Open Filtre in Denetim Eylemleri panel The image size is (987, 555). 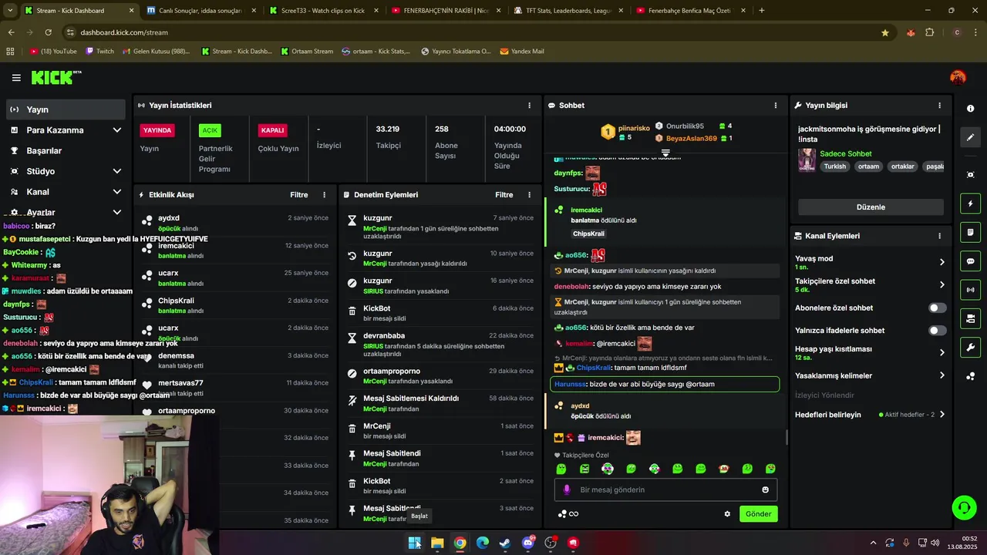[504, 195]
